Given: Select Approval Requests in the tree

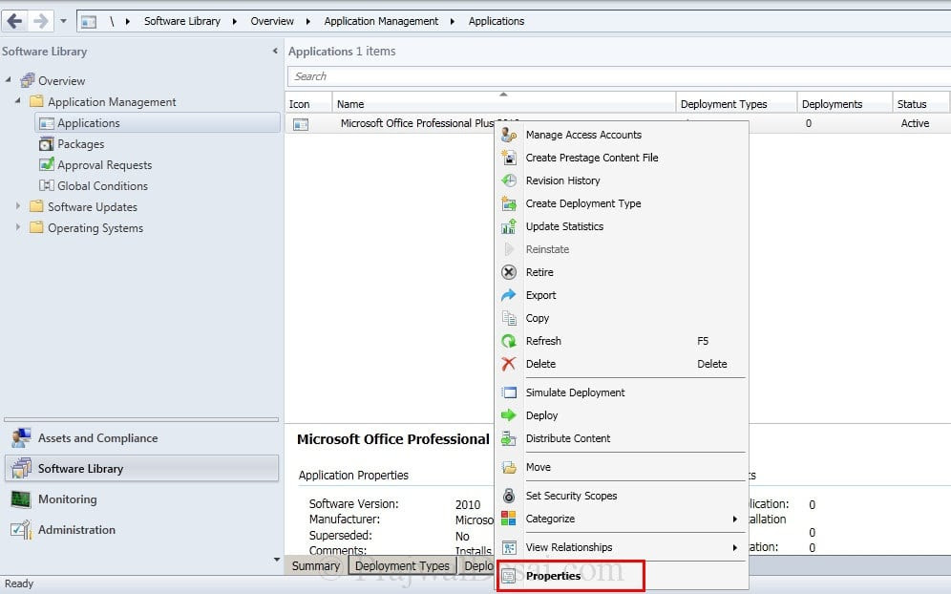Looking at the screenshot, I should (x=104, y=165).
